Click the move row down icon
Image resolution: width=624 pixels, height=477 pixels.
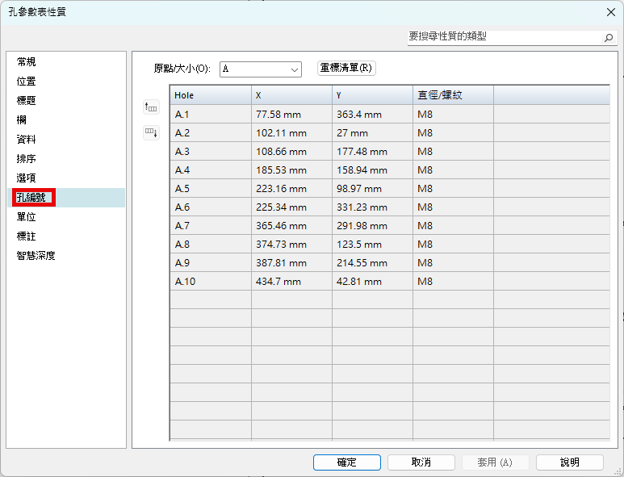coord(151,132)
